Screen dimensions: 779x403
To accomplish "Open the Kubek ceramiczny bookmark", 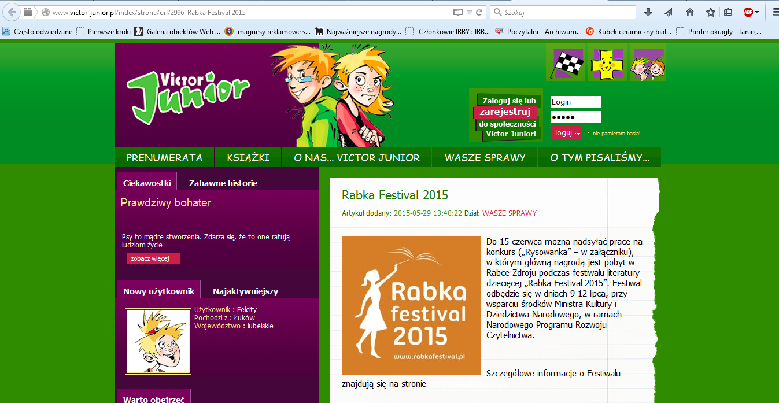I will [x=629, y=32].
